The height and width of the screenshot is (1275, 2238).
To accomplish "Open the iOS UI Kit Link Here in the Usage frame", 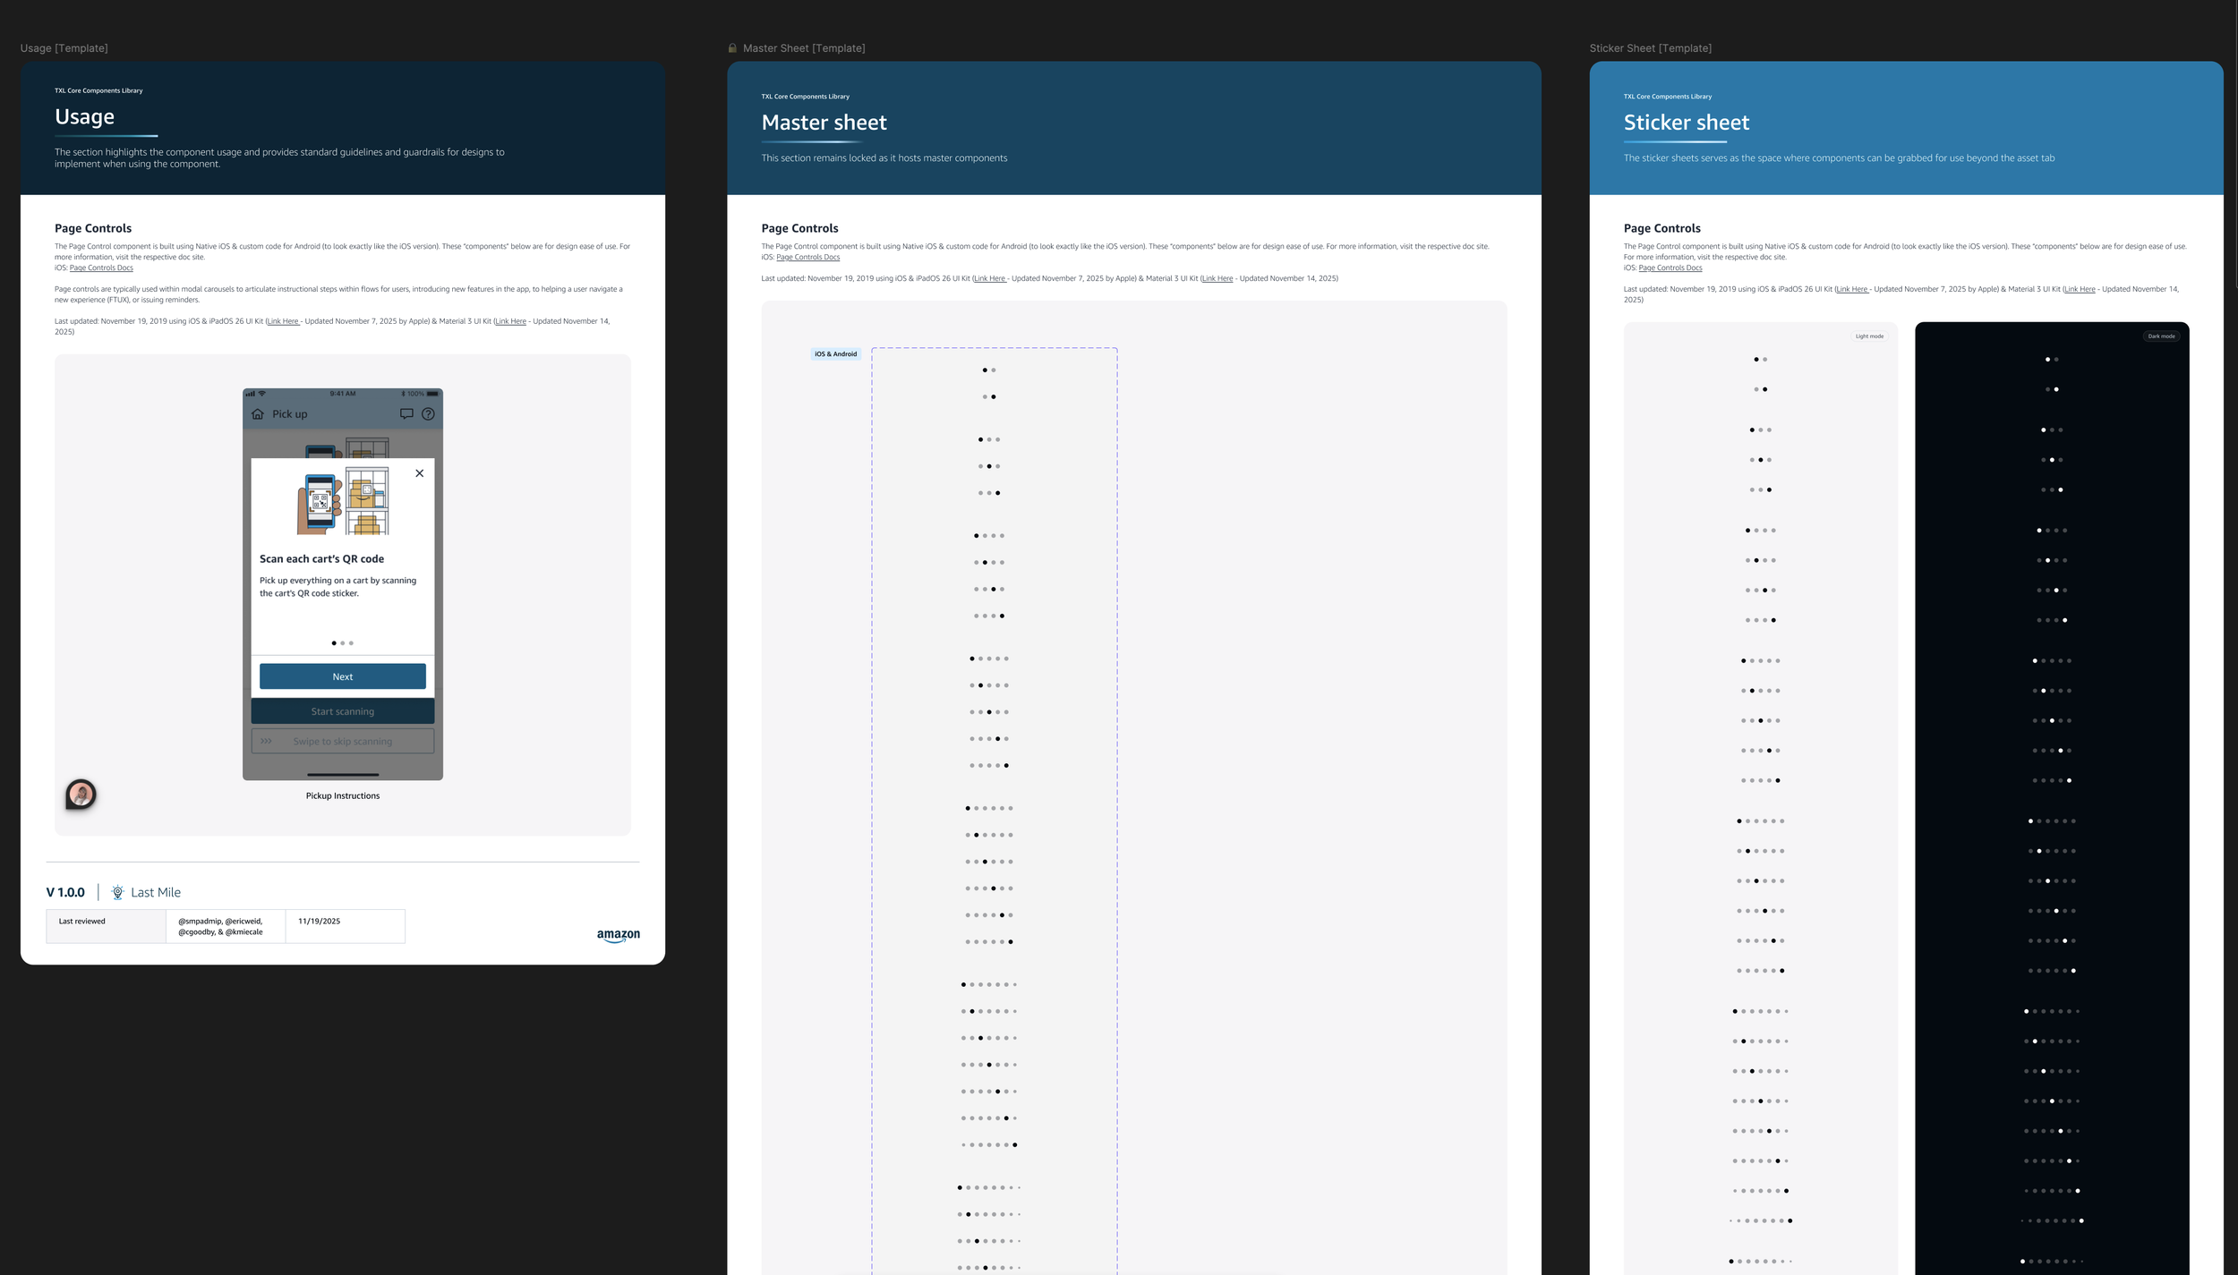I will [x=283, y=321].
